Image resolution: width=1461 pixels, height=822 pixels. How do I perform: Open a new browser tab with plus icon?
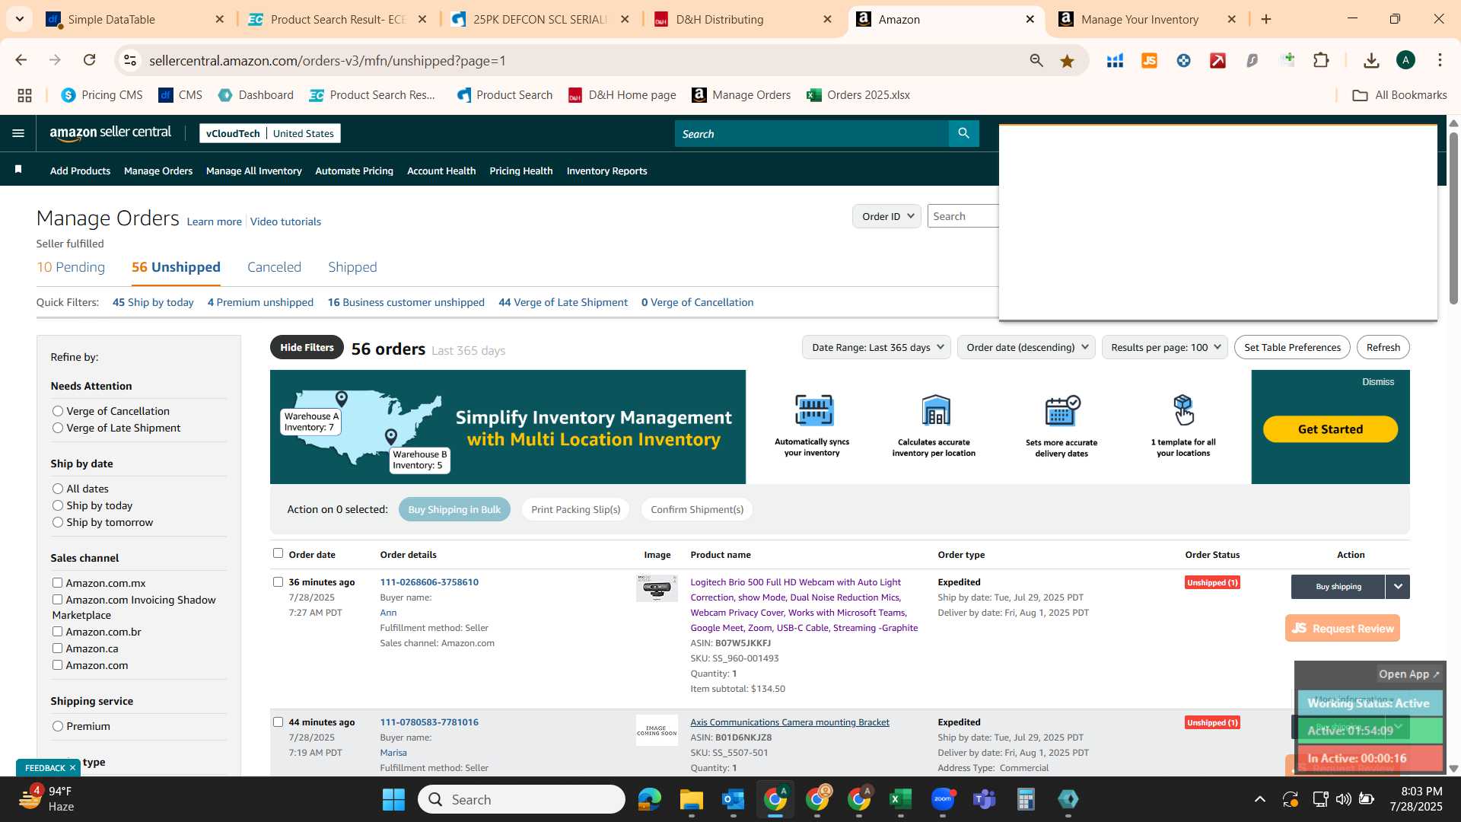point(1266,19)
